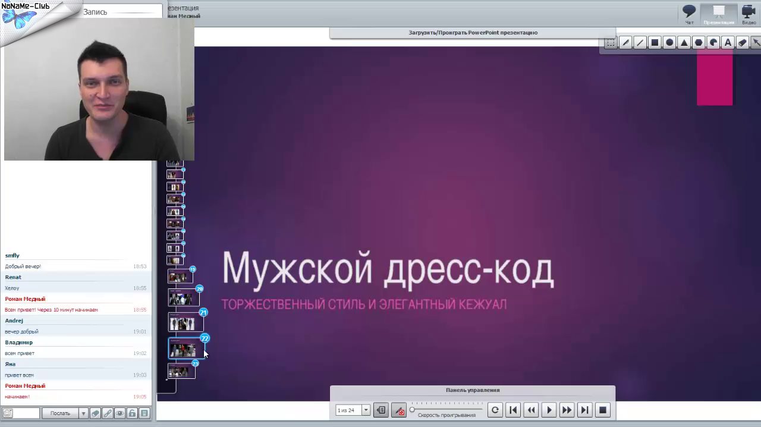Screen dimensions: 761x427
Task: Click the slide title Мужской дресс-код
Action: pos(388,269)
